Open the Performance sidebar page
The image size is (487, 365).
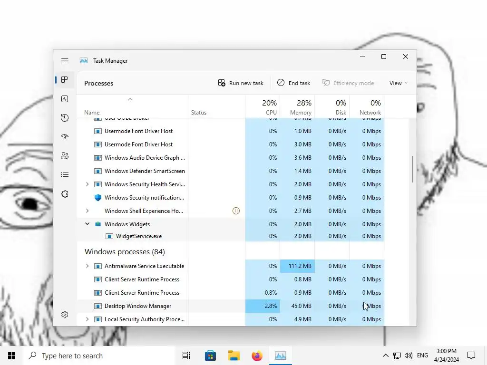pyautogui.click(x=65, y=99)
